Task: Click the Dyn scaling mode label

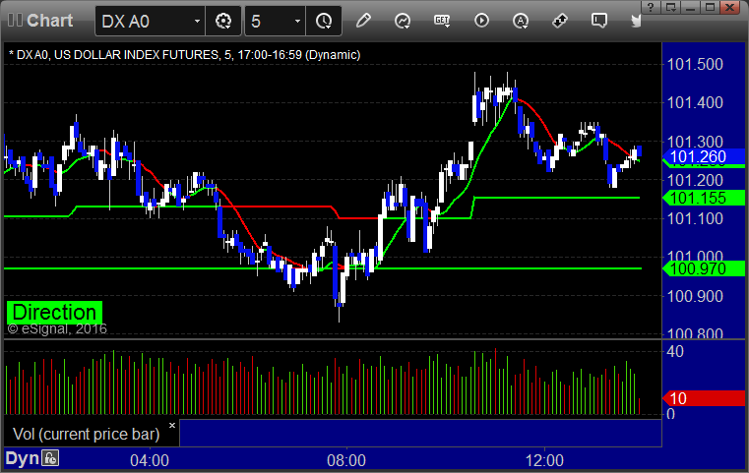Action: (x=22, y=458)
